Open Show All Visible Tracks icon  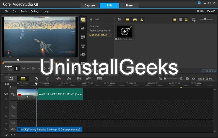pos(7,84)
